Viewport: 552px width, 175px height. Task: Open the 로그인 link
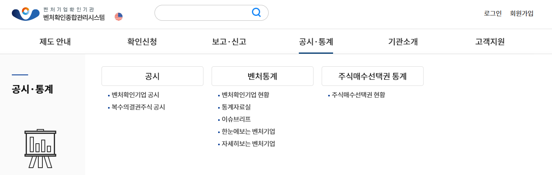click(x=492, y=13)
